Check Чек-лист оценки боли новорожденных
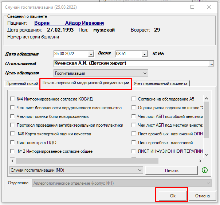The width and height of the screenshot is (220, 205). [x=13, y=117]
